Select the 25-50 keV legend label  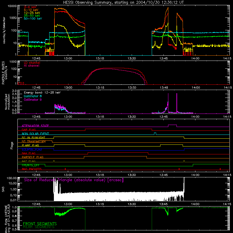tap(32, 16)
